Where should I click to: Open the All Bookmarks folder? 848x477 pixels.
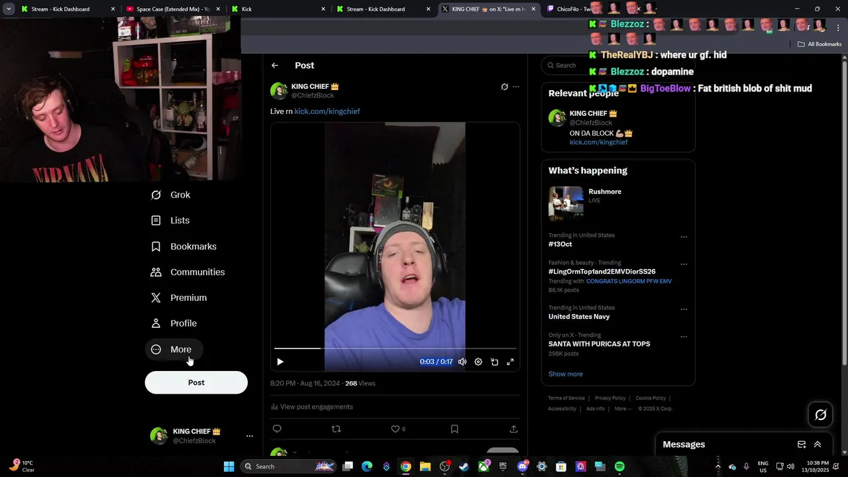tap(820, 44)
